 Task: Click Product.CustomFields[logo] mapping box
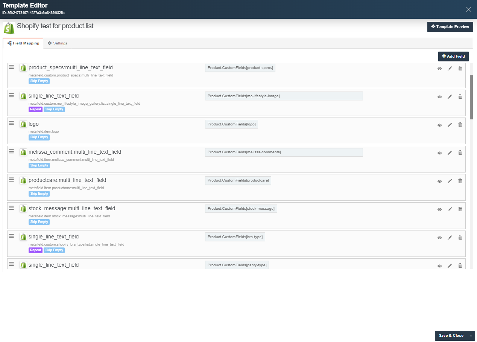click(231, 124)
